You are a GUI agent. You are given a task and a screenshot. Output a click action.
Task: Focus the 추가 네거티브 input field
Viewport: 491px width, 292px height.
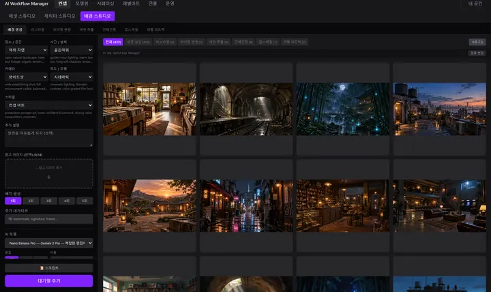pyautogui.click(x=49, y=219)
